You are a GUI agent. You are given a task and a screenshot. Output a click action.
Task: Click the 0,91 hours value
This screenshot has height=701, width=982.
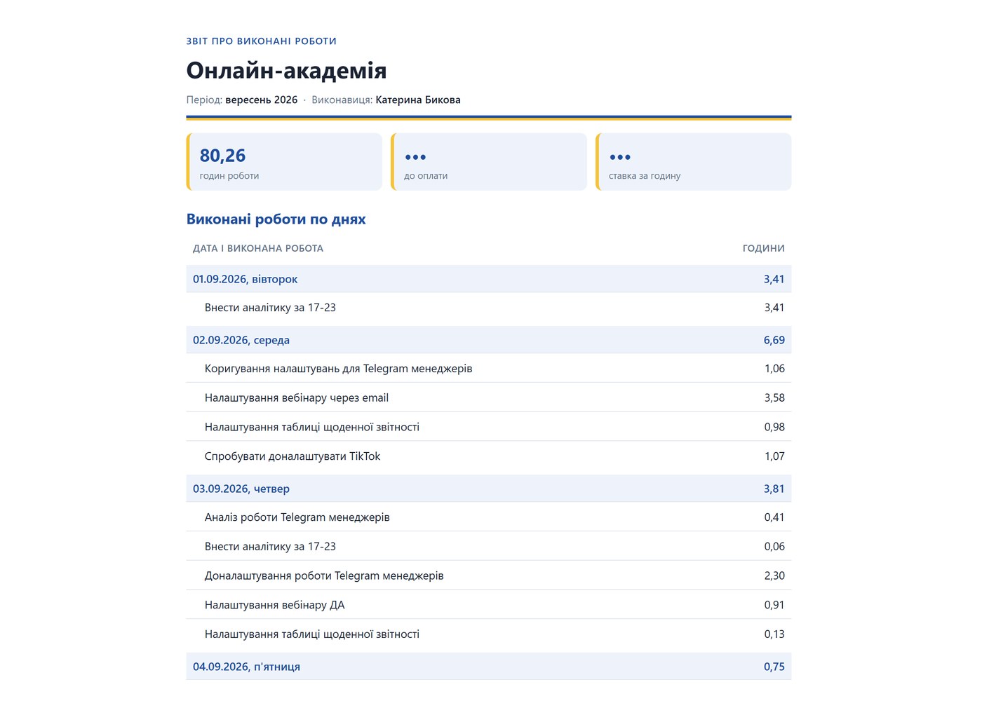tap(774, 605)
